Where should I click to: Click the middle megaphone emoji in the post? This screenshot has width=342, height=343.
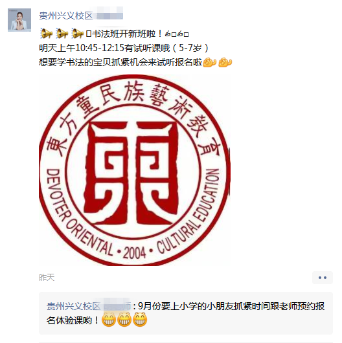pyautogui.click(x=62, y=34)
